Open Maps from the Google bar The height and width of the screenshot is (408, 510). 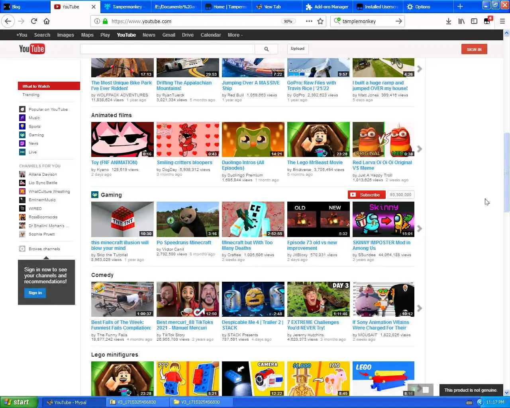(x=87, y=35)
